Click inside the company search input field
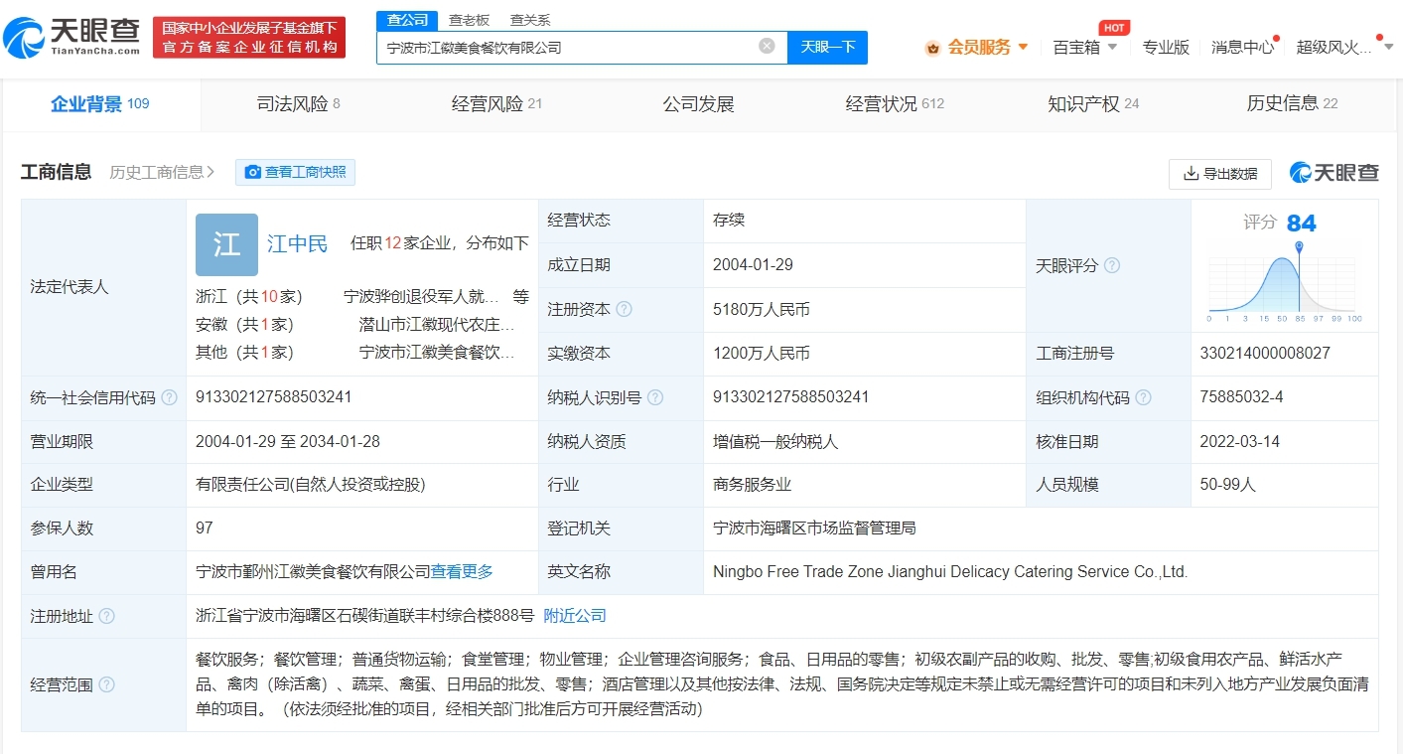Screen dimensions: 1403x754 [x=566, y=47]
